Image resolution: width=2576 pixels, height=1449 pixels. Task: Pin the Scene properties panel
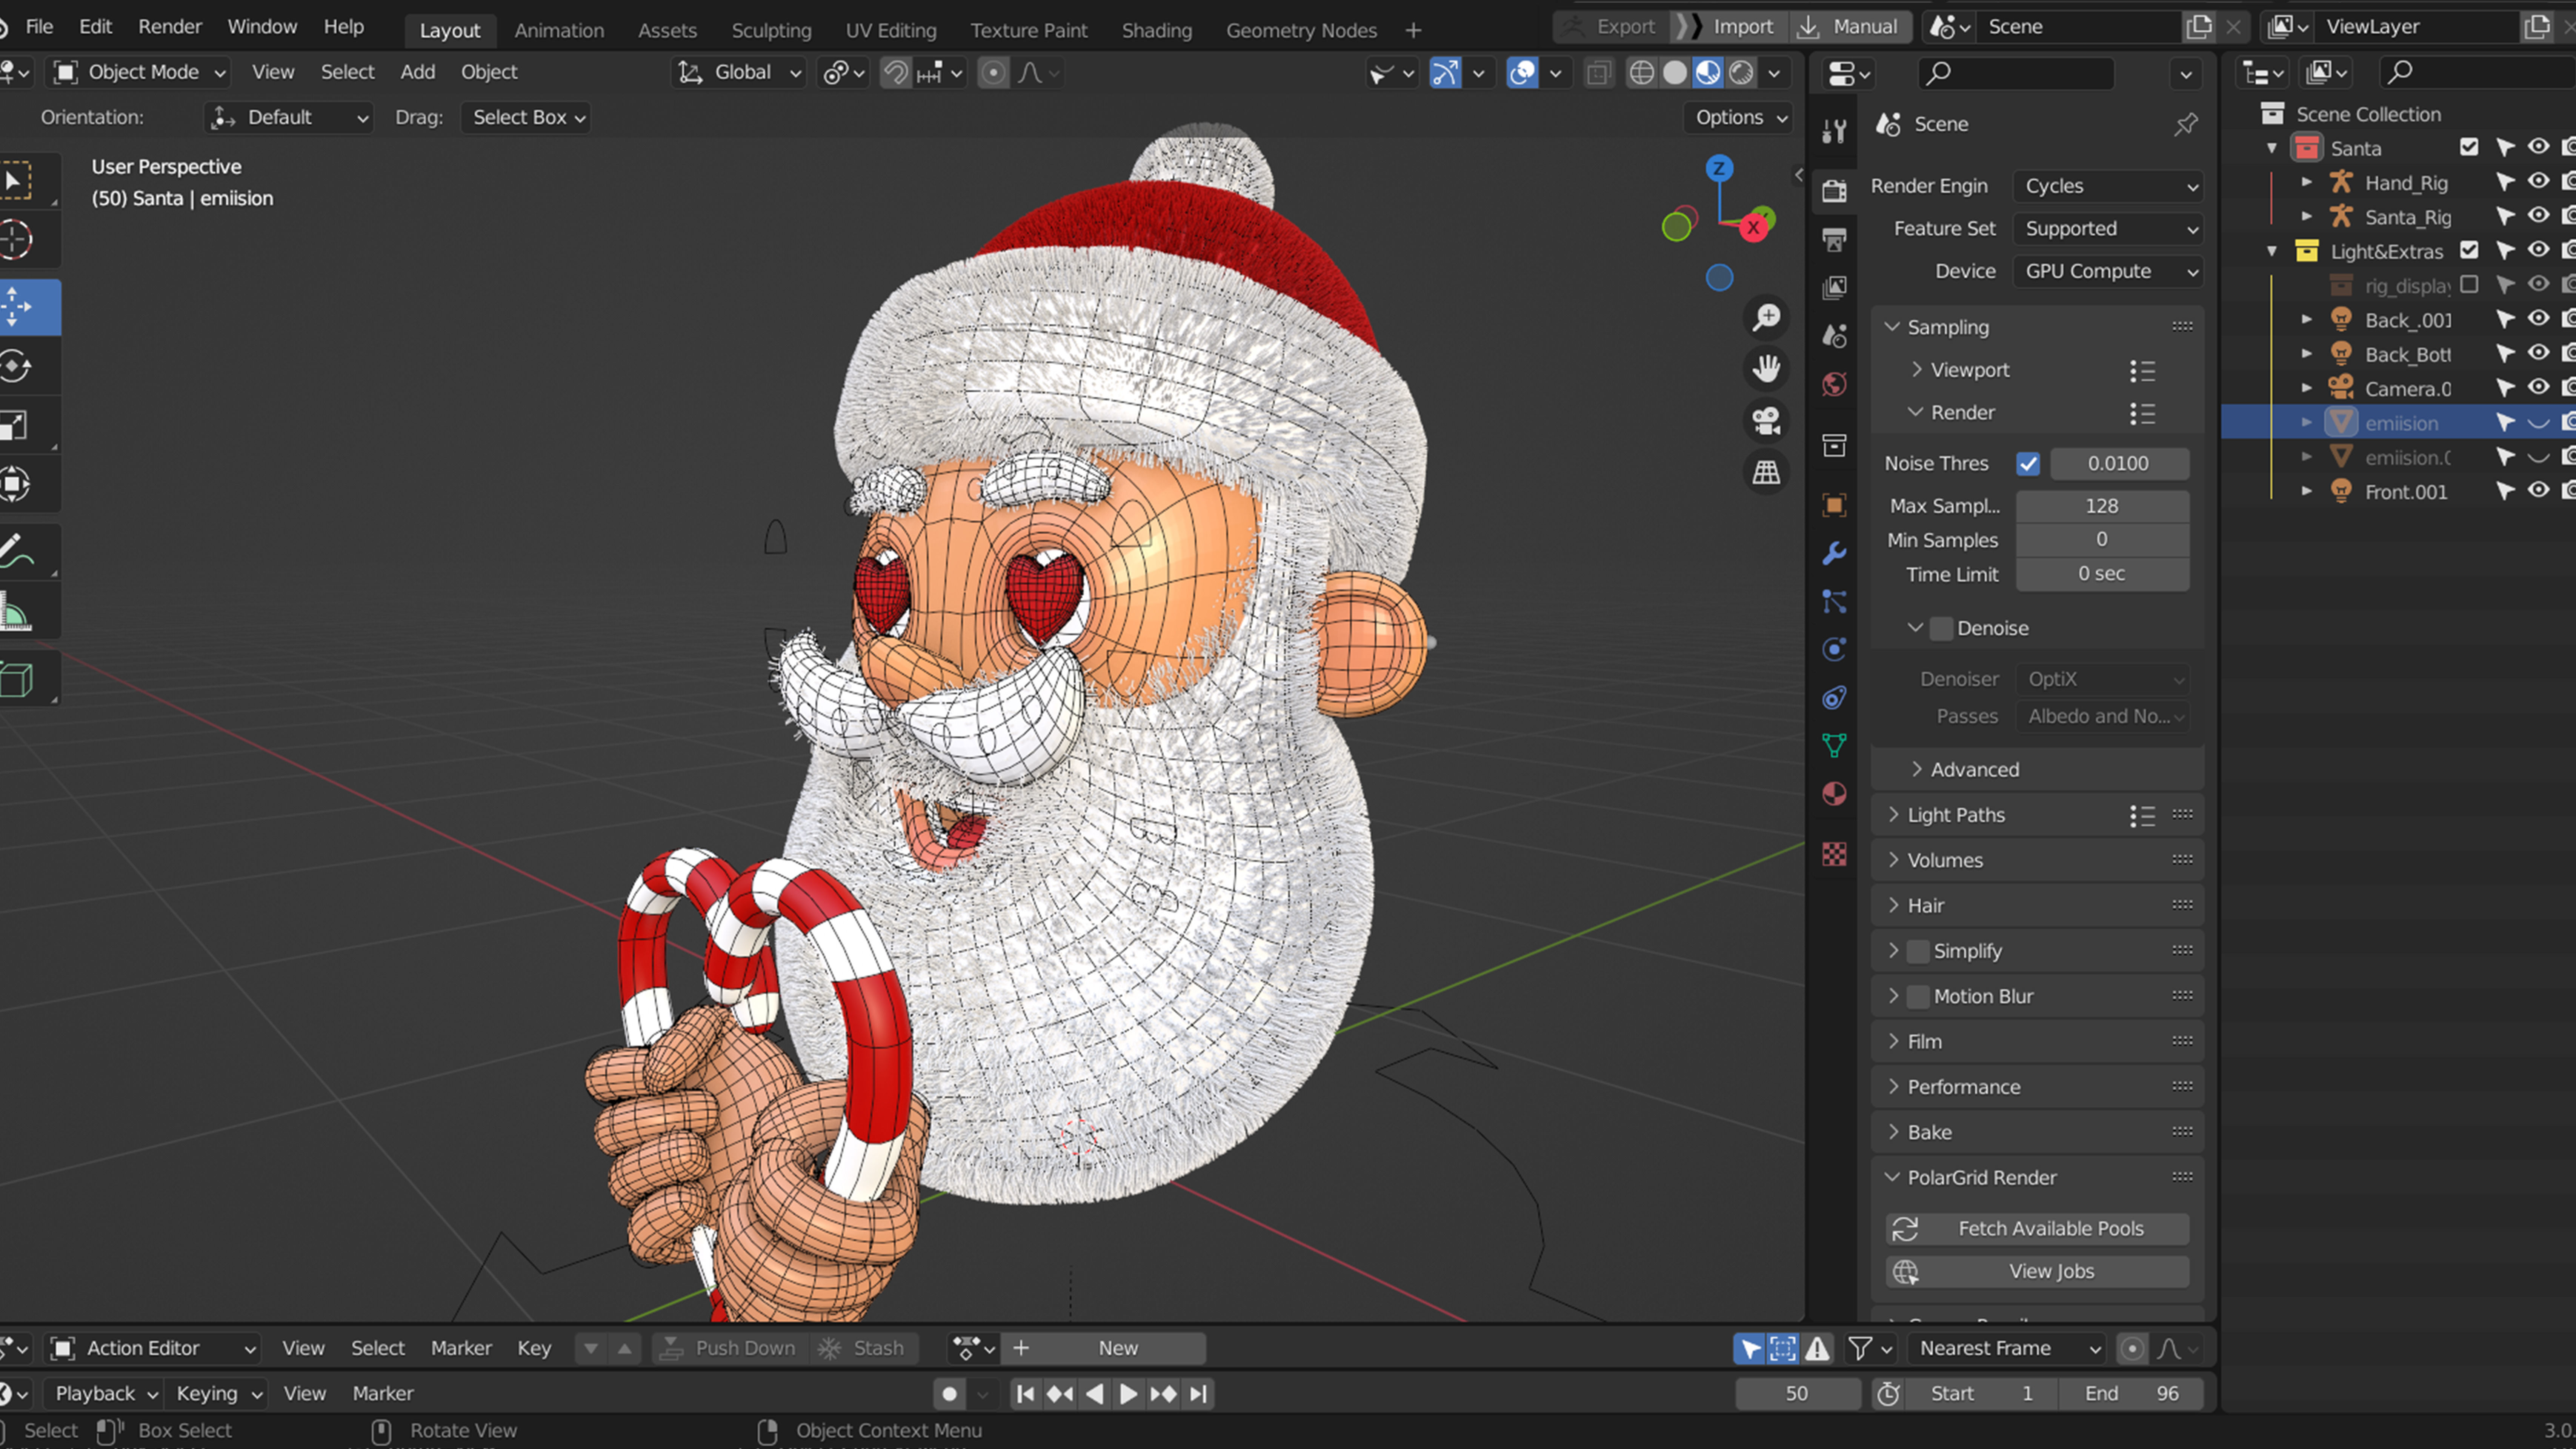coord(2185,124)
